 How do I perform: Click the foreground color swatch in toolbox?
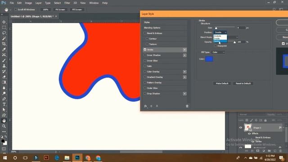3,141
